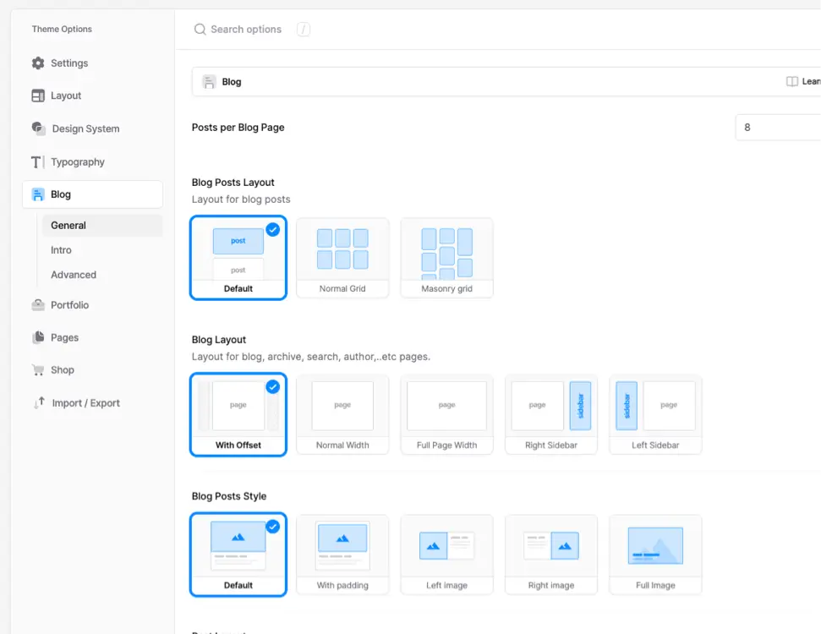Select Normal Grid blog posts layout
Viewport: 821px width, 634px height.
pos(342,258)
